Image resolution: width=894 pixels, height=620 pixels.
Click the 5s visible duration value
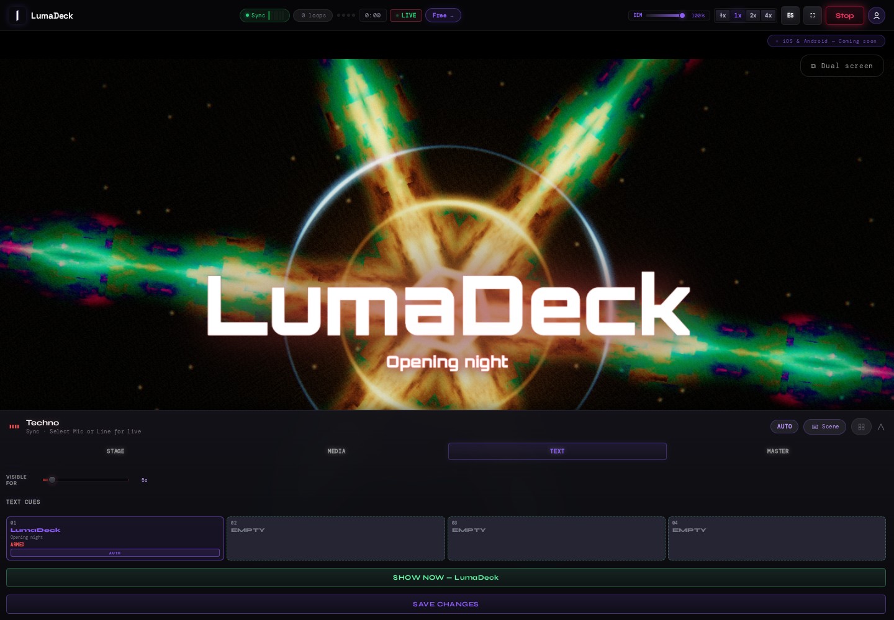[x=144, y=480]
